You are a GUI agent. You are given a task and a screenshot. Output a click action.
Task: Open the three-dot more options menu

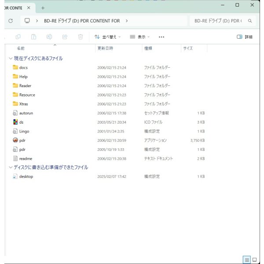161,37
